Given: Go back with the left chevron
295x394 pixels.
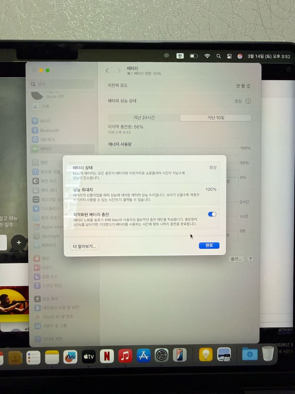Looking at the screenshot, I should 107,70.
